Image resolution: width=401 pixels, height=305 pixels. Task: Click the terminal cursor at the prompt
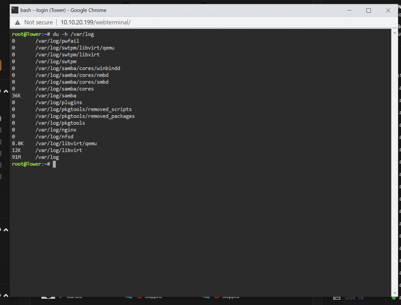tap(54, 164)
